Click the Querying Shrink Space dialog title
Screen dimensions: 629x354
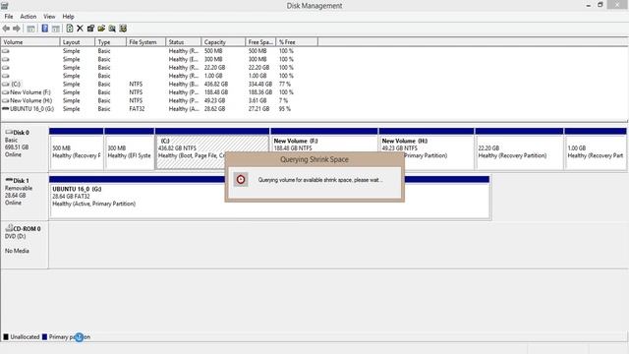314,159
